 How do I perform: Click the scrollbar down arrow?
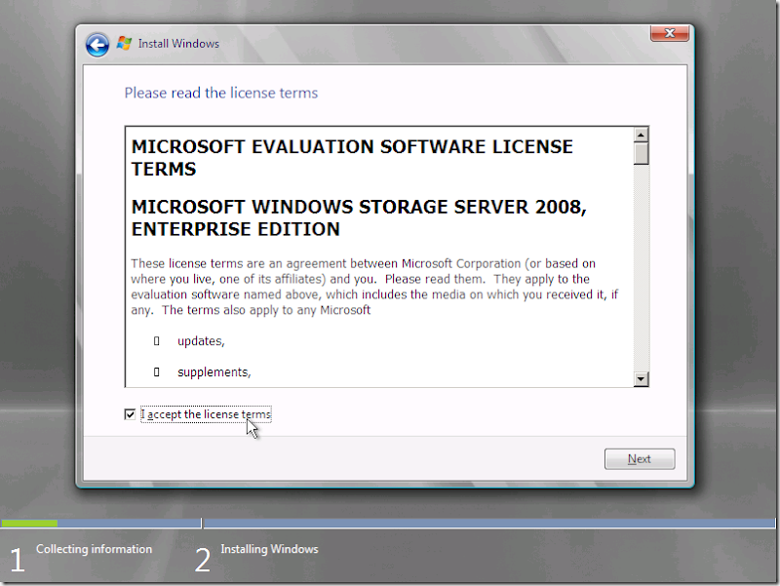[x=642, y=378]
